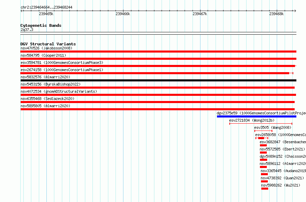This screenshot has height=202, width=306.
Task: Click the esv3505 (Wang2008) label
Action: click(273, 127)
